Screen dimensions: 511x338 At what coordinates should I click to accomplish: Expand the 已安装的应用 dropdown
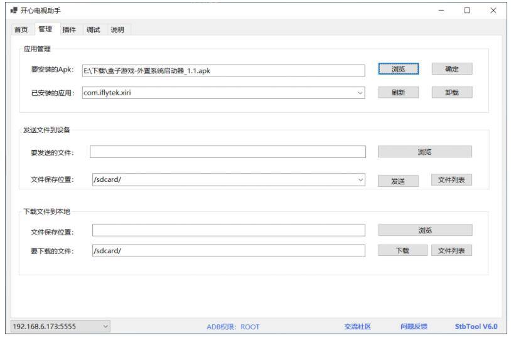(x=360, y=93)
